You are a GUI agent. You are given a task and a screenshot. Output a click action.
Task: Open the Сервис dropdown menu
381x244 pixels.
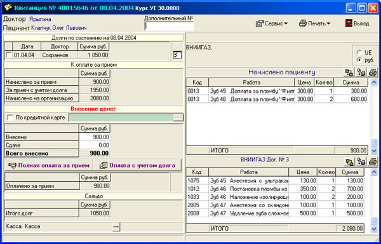pyautogui.click(x=272, y=24)
